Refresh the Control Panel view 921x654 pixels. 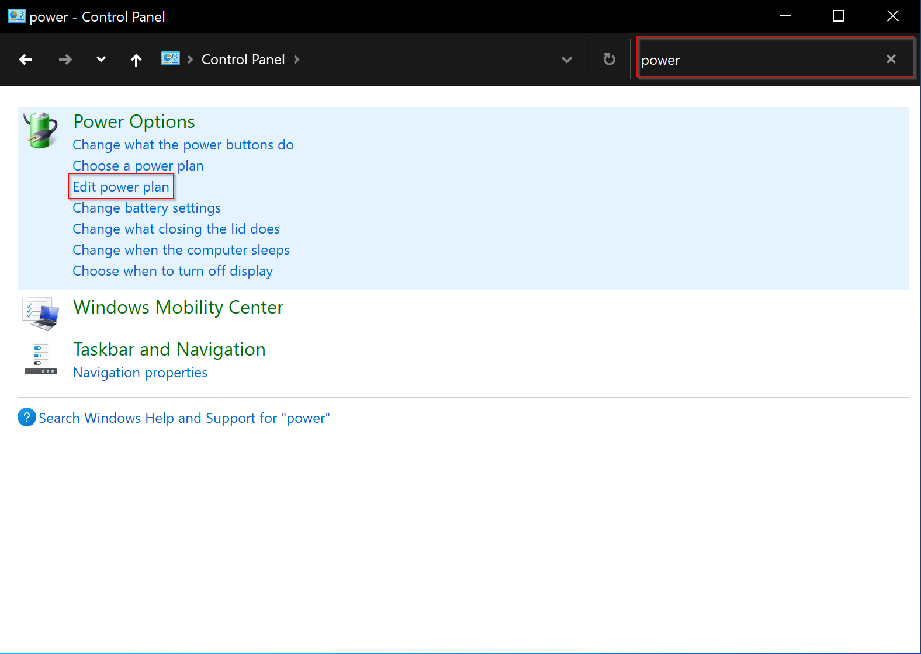click(609, 59)
